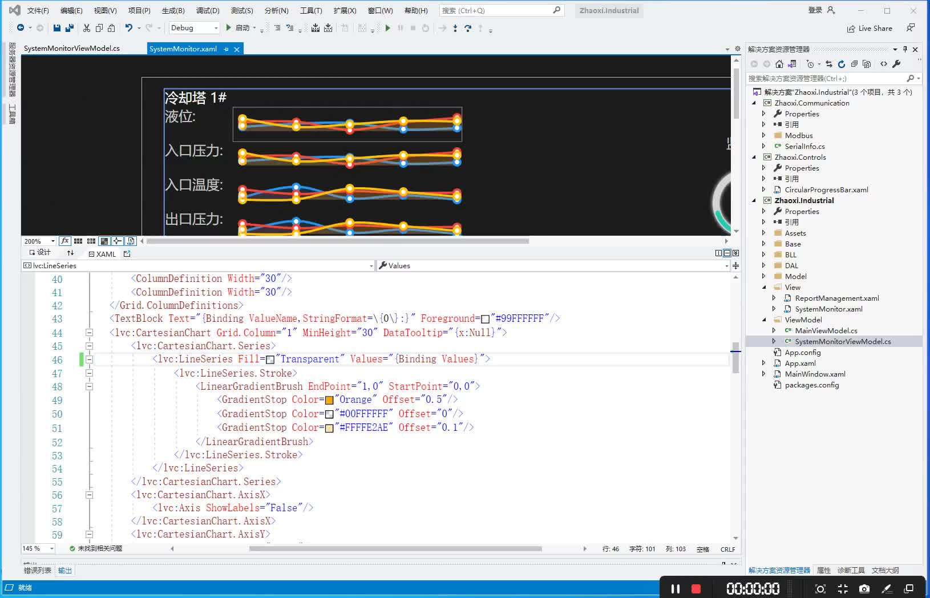Screen dimensions: 930x598
Task: Open SystemMonitor.xaml in Solution Explorer
Action: click(x=828, y=309)
